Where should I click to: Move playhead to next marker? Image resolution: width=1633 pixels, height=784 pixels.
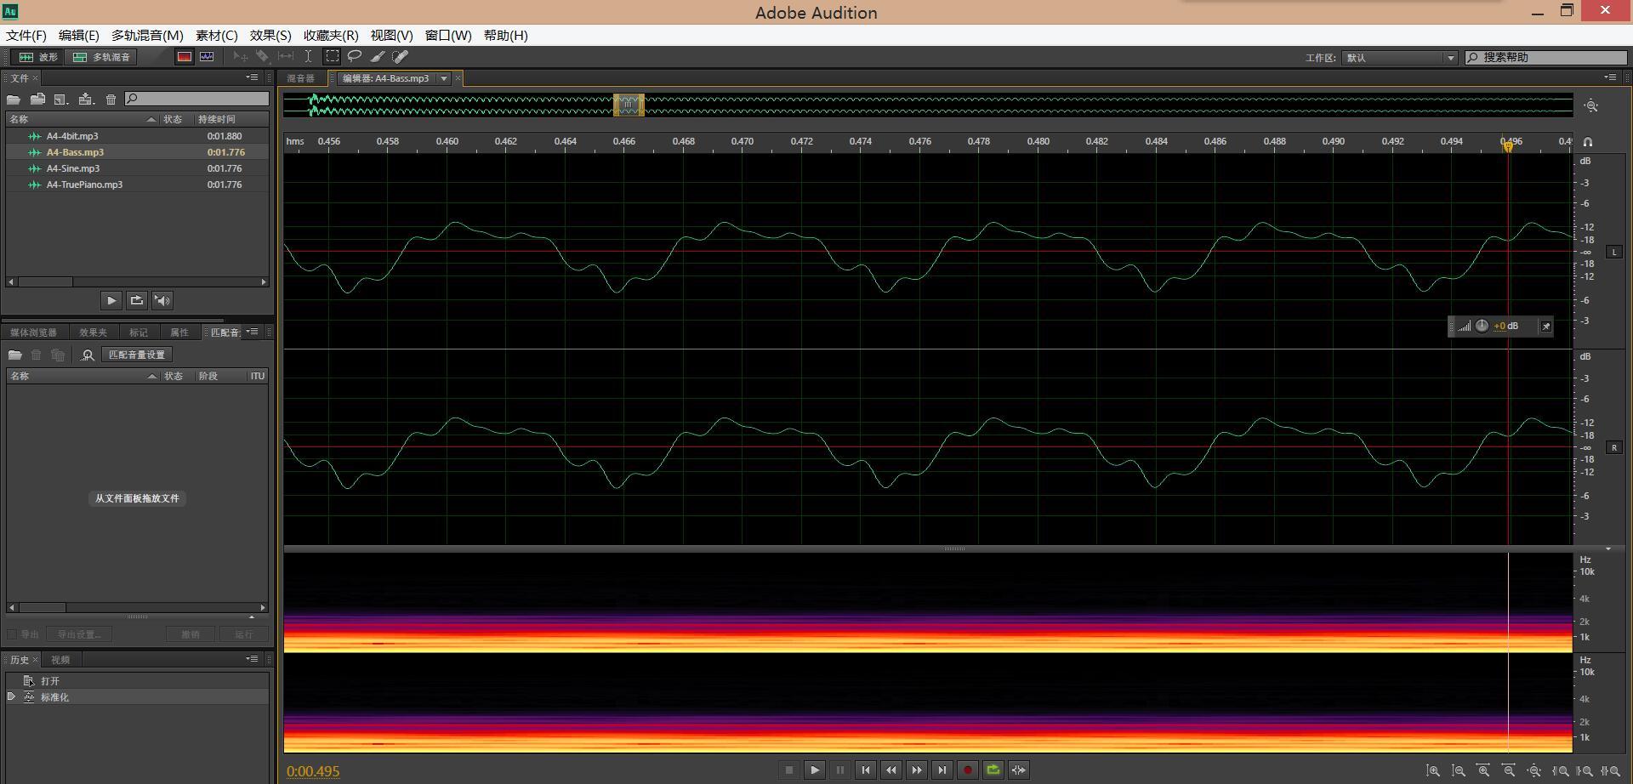click(x=942, y=770)
